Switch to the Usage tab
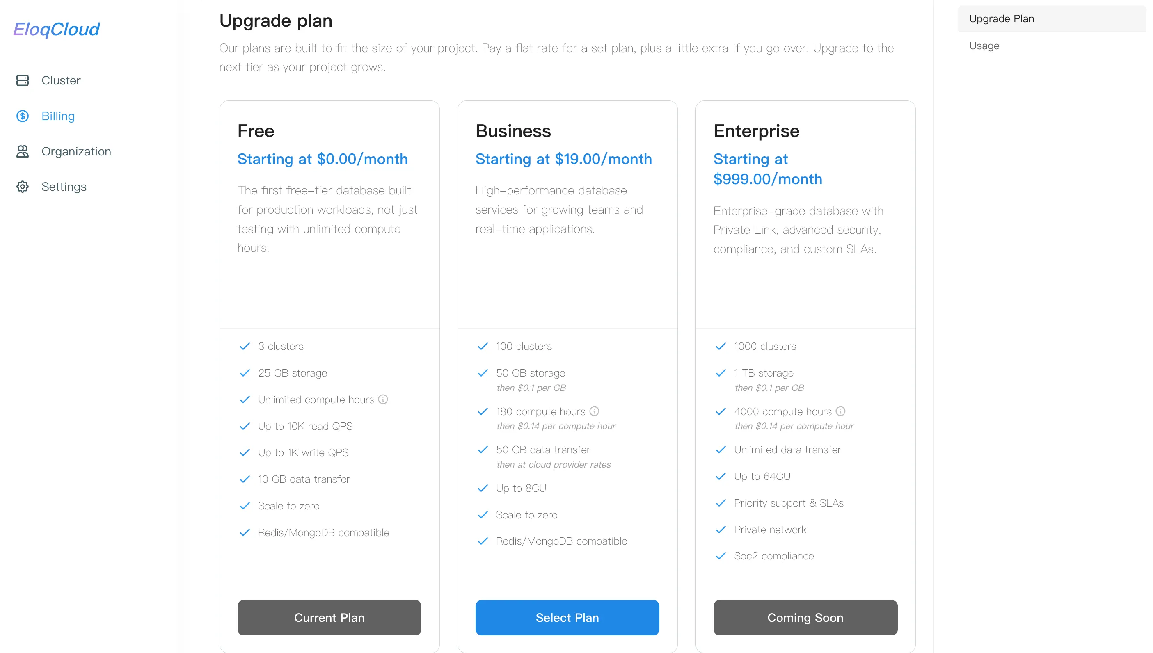The width and height of the screenshot is (1153, 653). pyautogui.click(x=984, y=46)
